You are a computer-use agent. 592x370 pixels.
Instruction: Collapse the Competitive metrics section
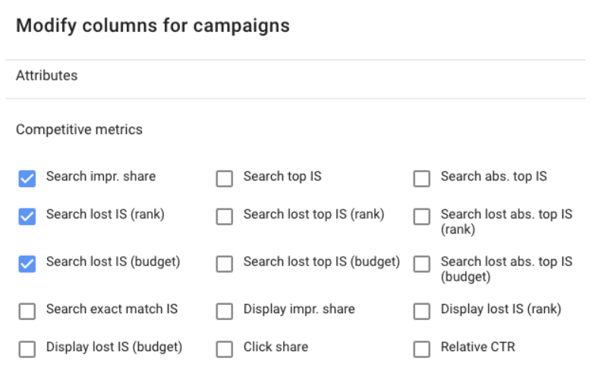pyautogui.click(x=79, y=130)
